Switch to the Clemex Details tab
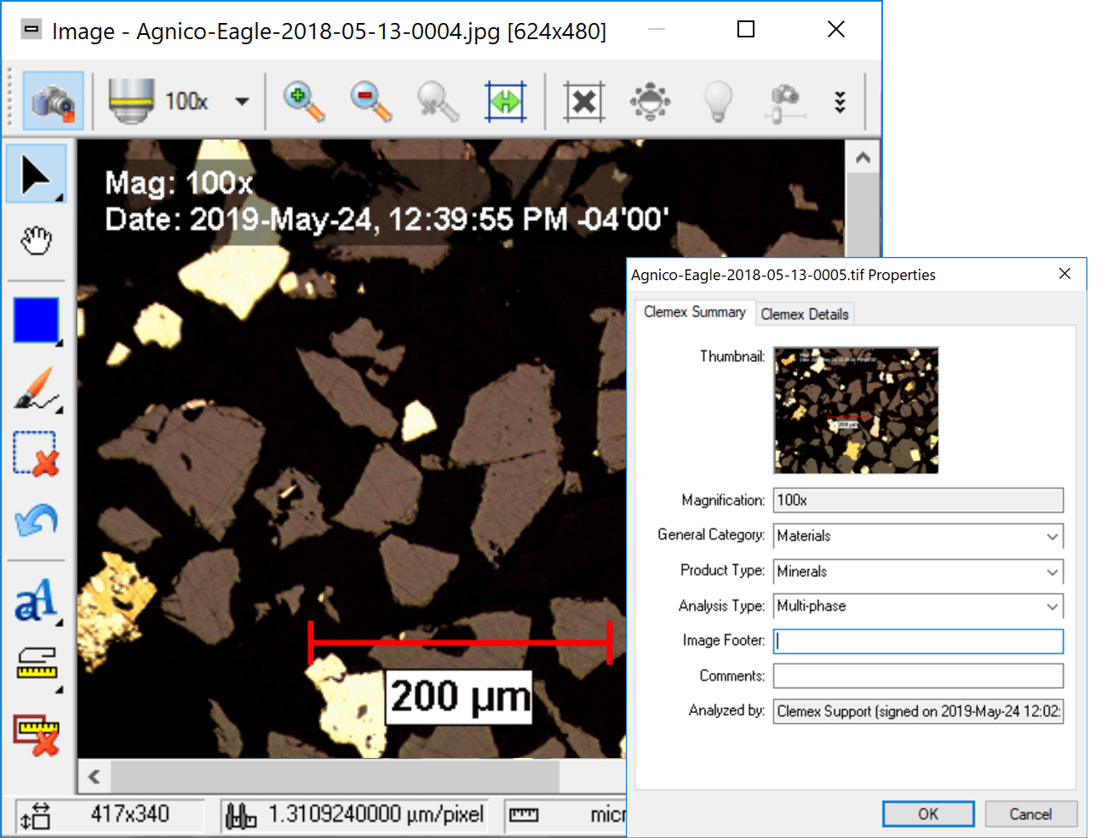Screen dimensions: 1107x838 pyautogui.click(x=805, y=314)
